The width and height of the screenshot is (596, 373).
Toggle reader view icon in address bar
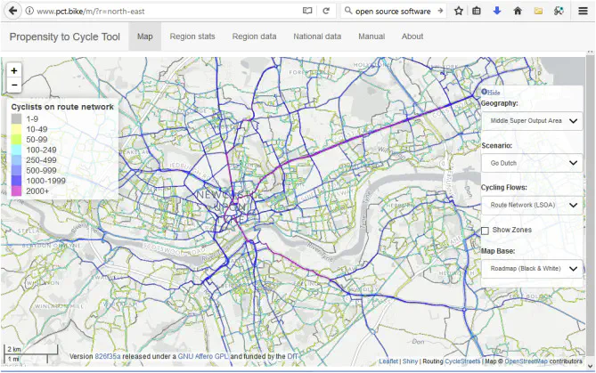click(x=307, y=12)
